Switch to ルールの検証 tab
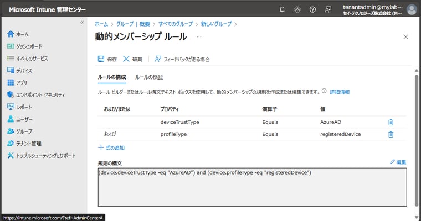This screenshot has width=421, height=221. 149,77
